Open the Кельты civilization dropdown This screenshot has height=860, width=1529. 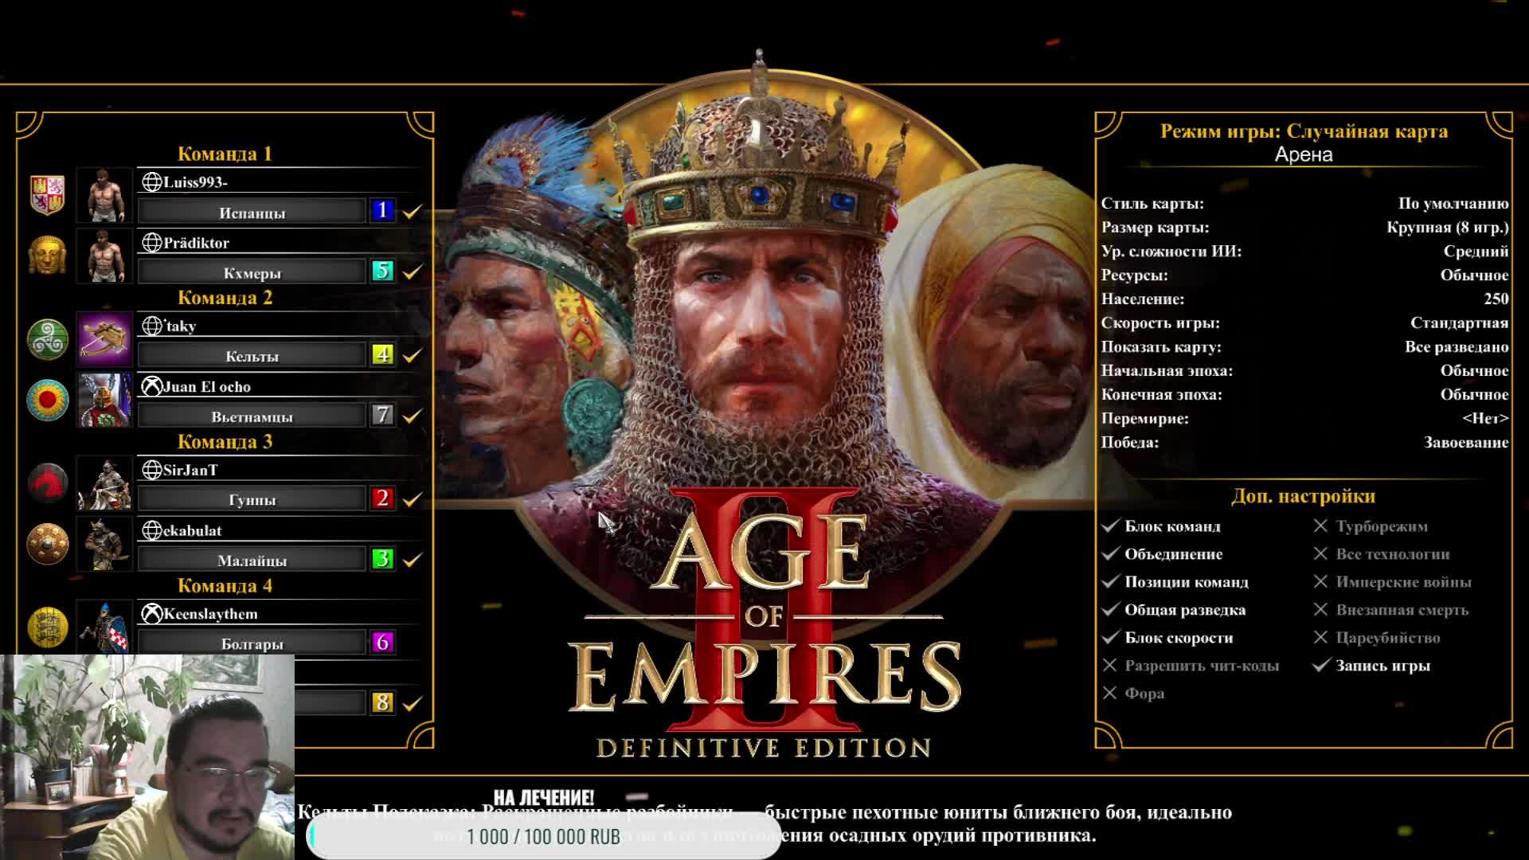[252, 355]
